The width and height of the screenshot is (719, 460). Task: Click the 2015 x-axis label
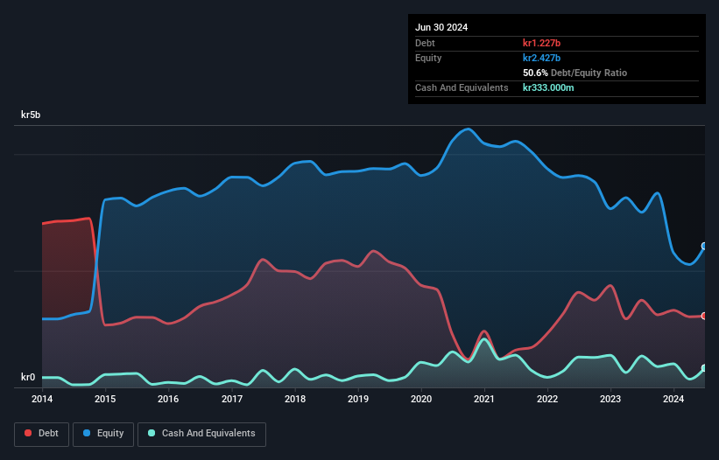(105, 399)
